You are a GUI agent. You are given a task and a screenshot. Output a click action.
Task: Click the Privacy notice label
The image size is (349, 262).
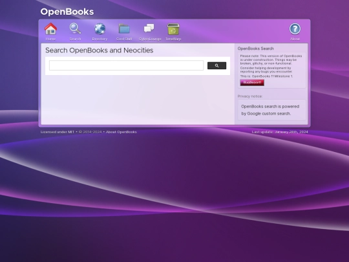point(250,96)
